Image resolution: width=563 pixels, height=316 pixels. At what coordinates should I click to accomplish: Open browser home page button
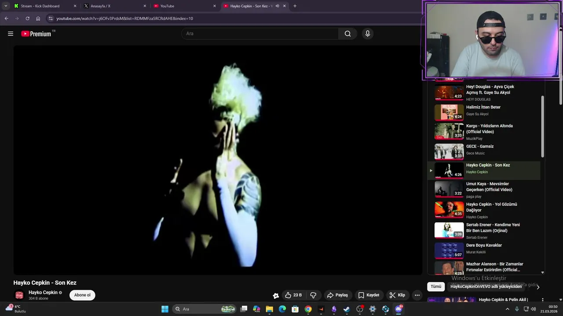tap(38, 18)
